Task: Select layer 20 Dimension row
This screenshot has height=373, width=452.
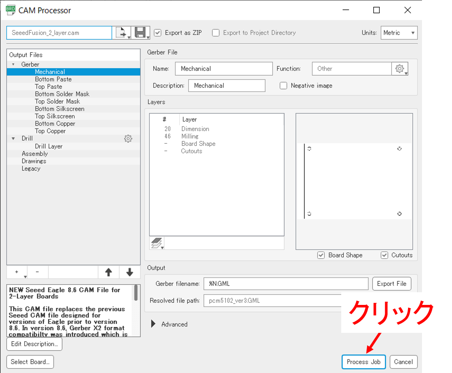Action: click(x=217, y=129)
